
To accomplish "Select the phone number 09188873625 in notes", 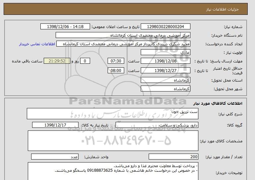I will tap(100, 171).
